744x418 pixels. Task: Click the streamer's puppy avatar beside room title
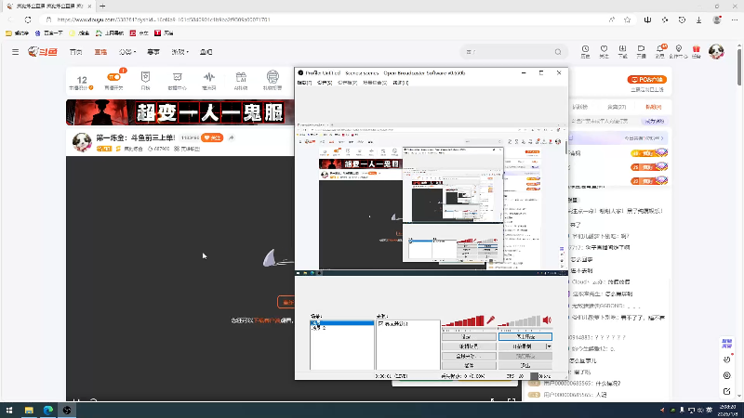click(82, 142)
